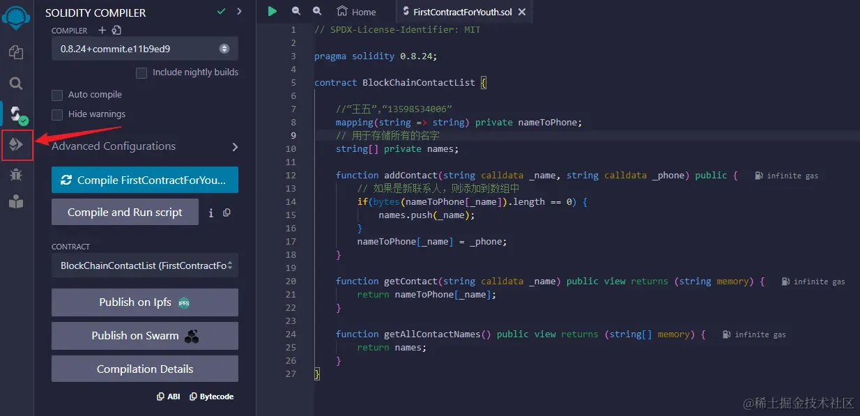The image size is (860, 416).
Task: Switch to the Home tab
Action: click(356, 12)
